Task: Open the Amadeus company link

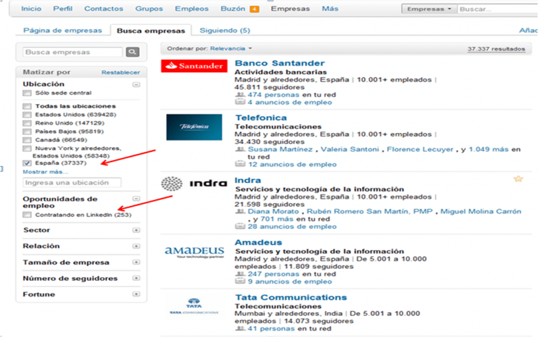Action: [258, 243]
